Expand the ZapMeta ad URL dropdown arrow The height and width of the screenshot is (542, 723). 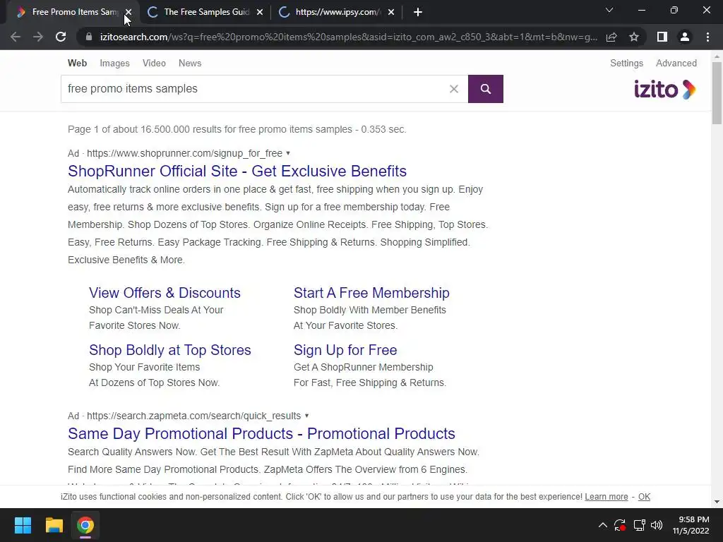[x=306, y=416]
